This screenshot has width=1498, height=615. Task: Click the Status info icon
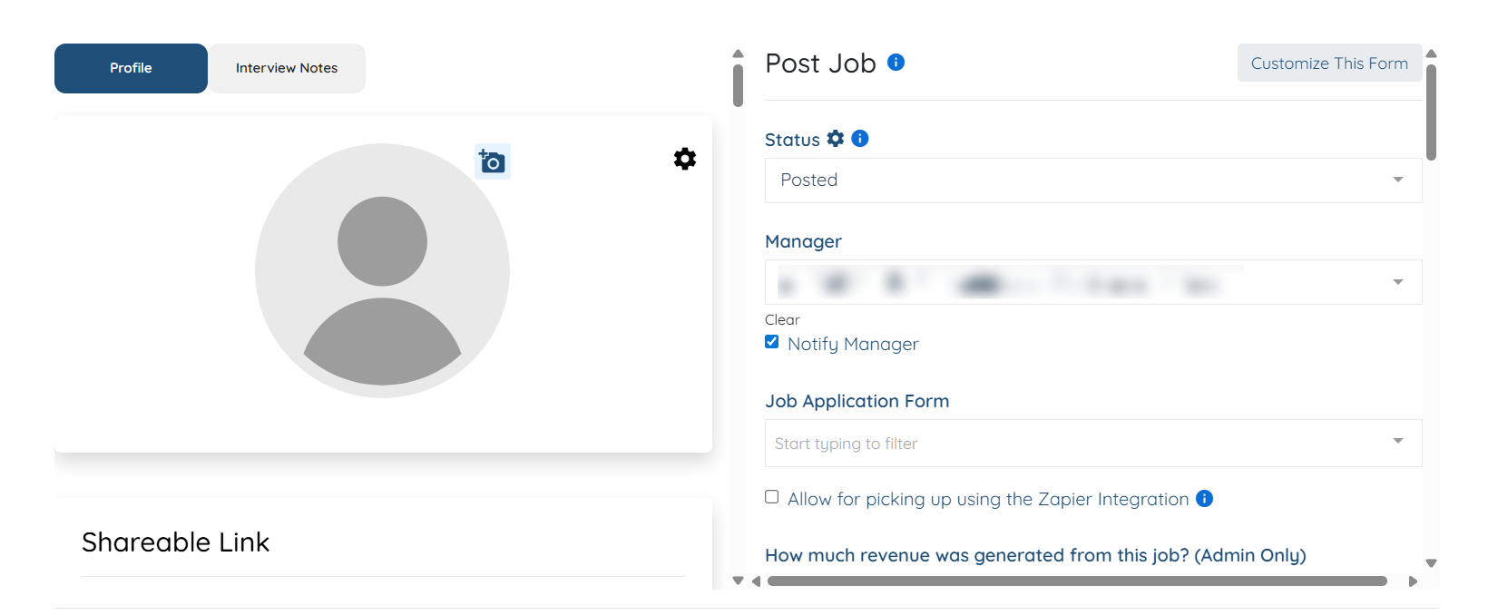(x=860, y=139)
